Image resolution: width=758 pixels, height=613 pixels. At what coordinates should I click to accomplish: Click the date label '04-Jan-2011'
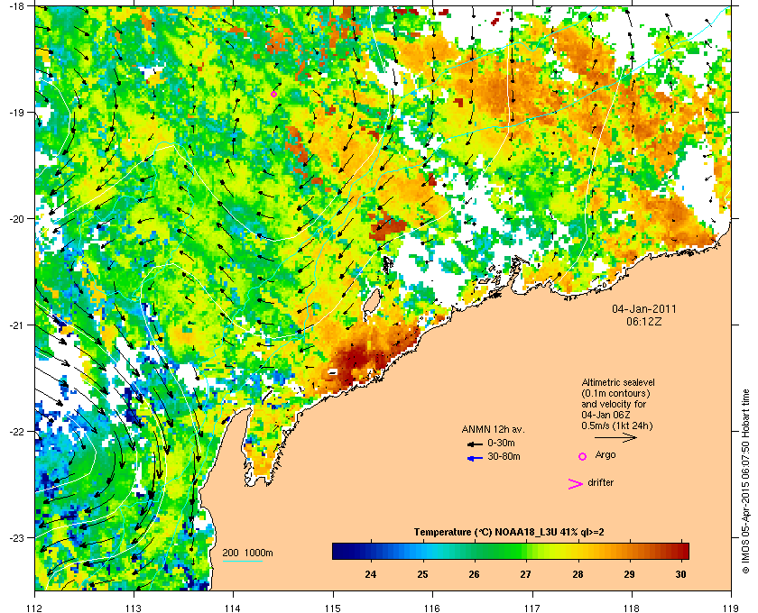644,308
